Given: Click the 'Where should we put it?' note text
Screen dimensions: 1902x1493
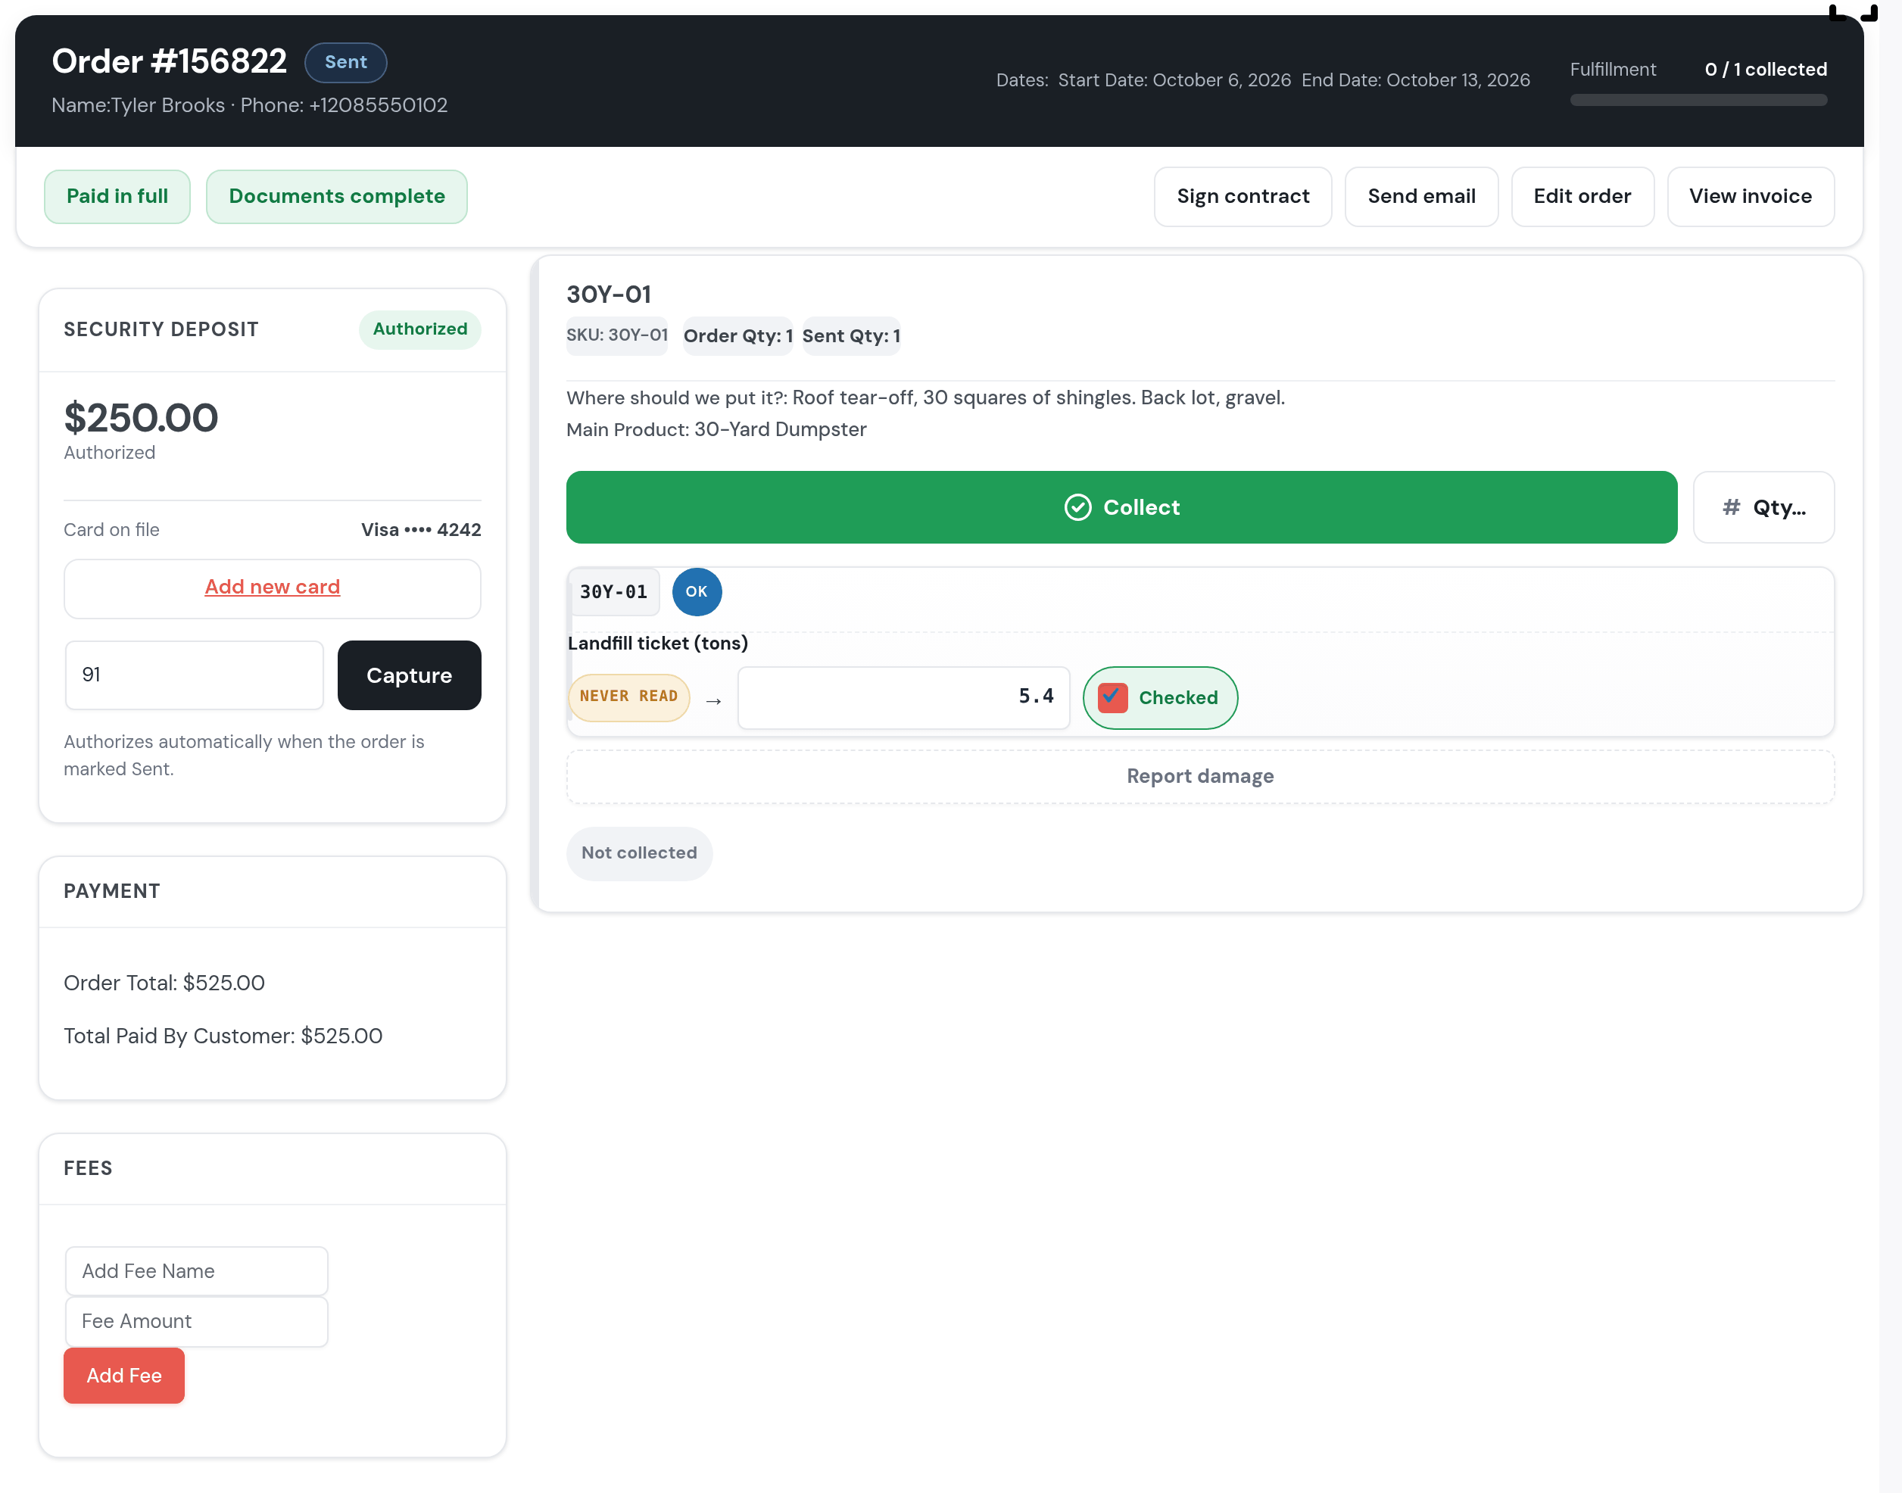Looking at the screenshot, I should pyautogui.click(x=926, y=397).
